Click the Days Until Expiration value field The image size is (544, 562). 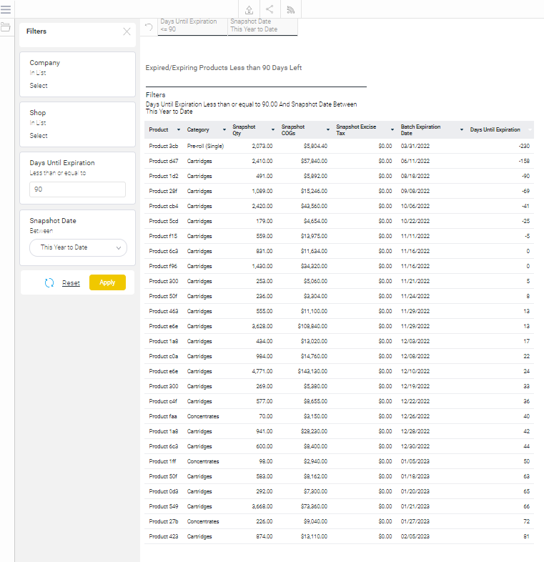77,189
